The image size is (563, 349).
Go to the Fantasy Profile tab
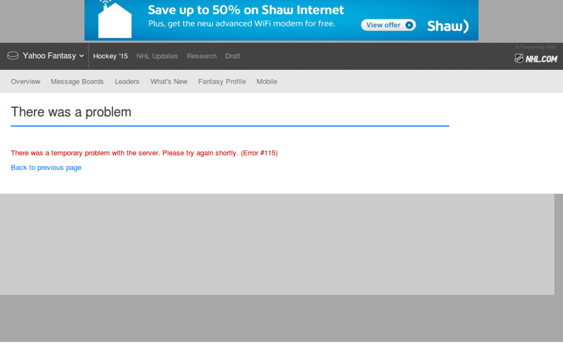pos(222,81)
